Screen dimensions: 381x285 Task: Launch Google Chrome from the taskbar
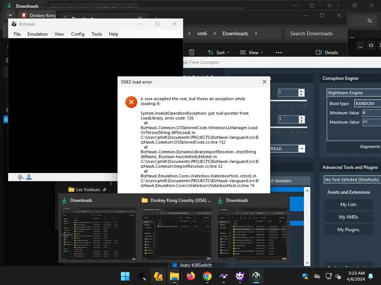tap(207, 276)
